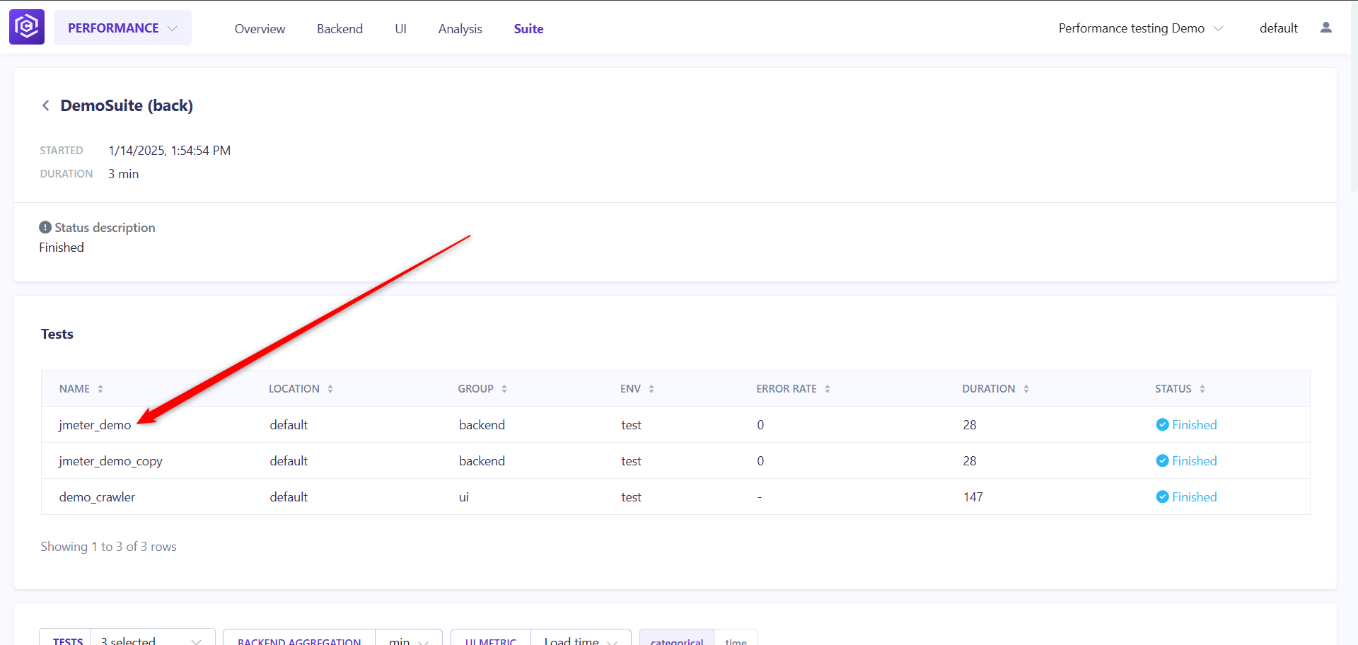The image size is (1358, 645).
Task: Sort by the DURATION column arrows
Action: click(x=1026, y=389)
